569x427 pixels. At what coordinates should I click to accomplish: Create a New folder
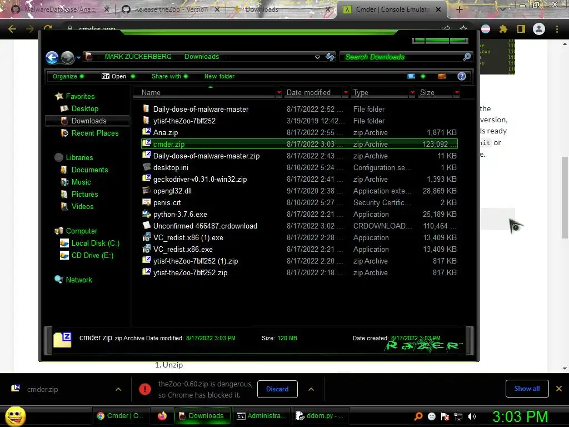coord(219,76)
